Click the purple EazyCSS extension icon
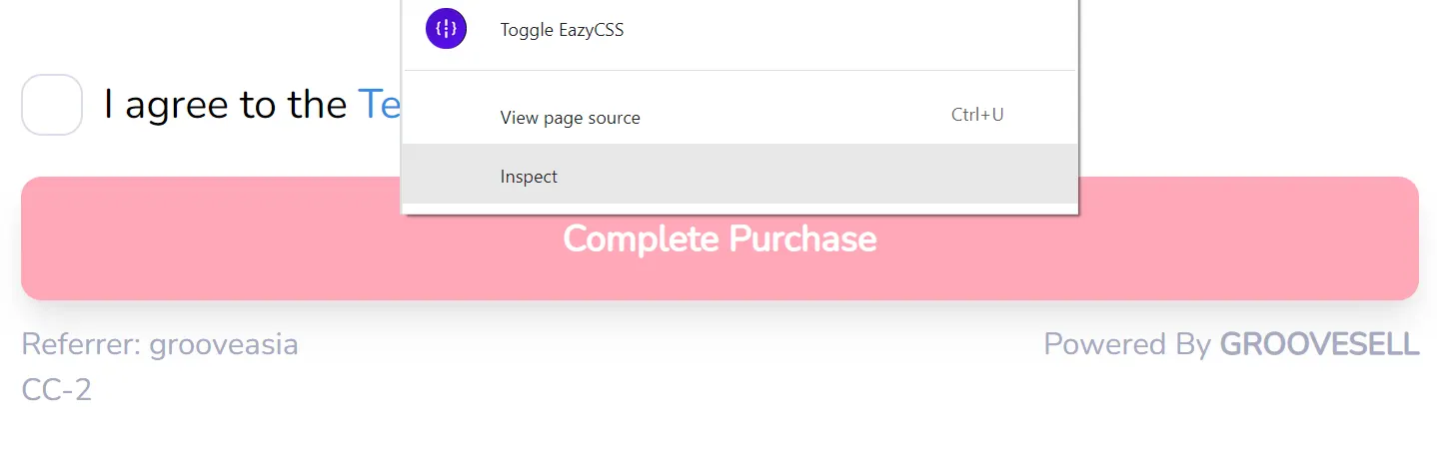Image resolution: width=1437 pixels, height=449 pixels. tap(446, 29)
